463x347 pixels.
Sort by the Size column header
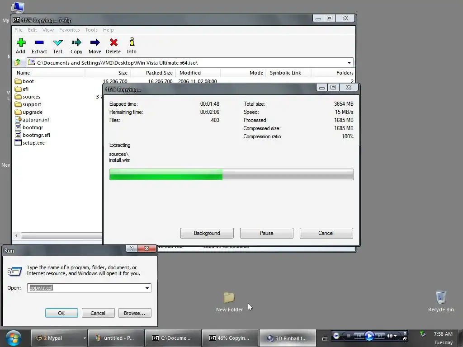pos(108,73)
